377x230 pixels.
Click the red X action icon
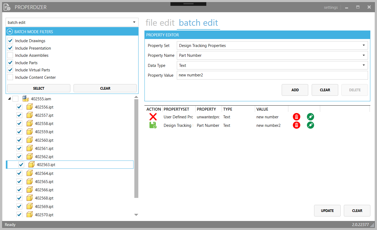153,117
